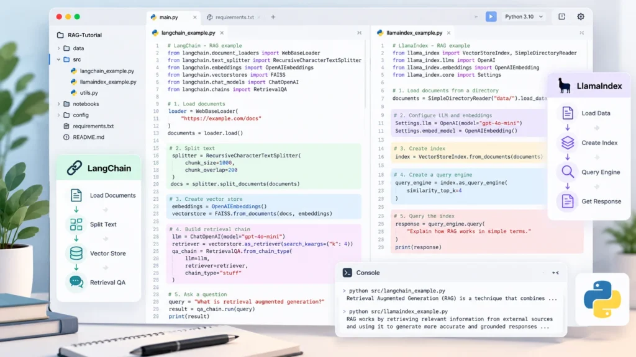Open settings via the gear icon
Screen dimensions: 636x357
click(581, 17)
